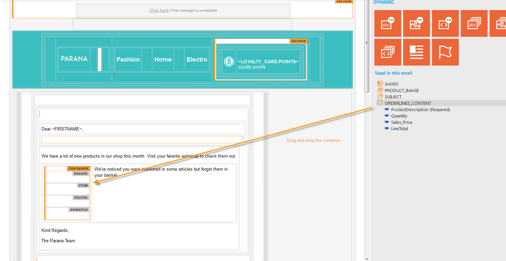Select the article content block tile
Screen dimensions: 506x261
pyautogui.click(x=416, y=52)
